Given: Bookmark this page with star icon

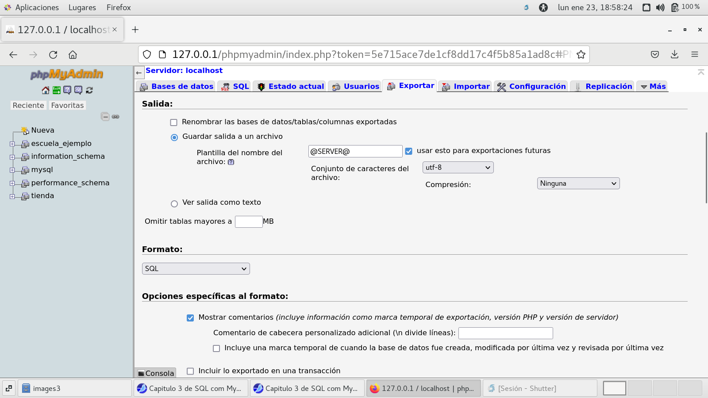Looking at the screenshot, I should 581,54.
